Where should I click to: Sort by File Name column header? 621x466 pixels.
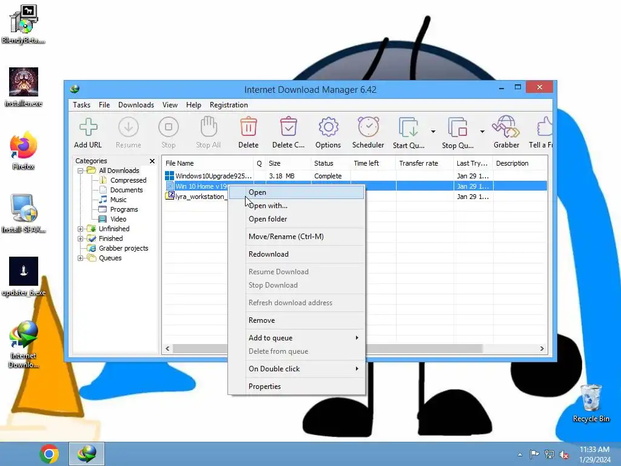pyautogui.click(x=207, y=163)
